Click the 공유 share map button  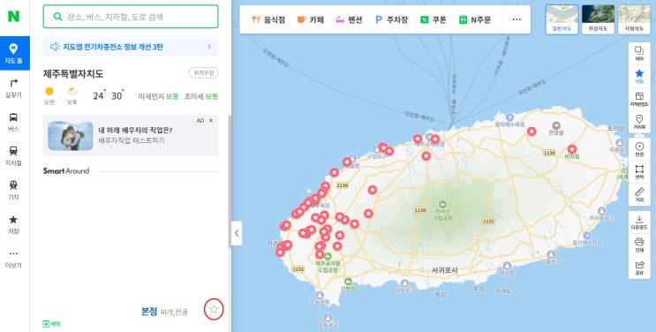(639, 268)
